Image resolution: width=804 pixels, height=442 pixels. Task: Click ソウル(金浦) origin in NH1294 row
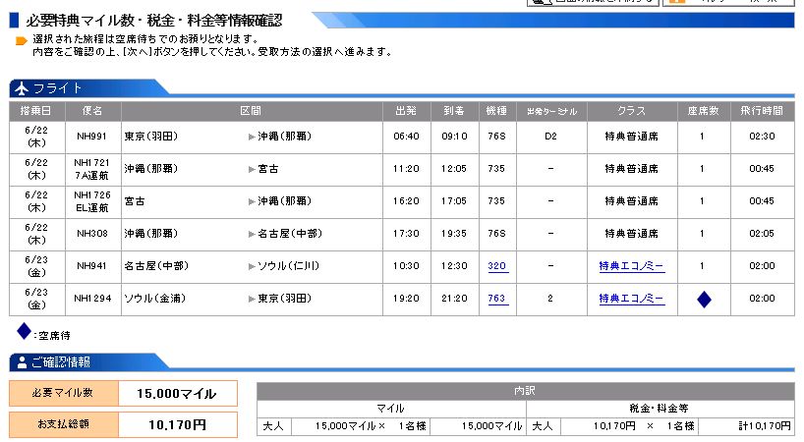[154, 298]
